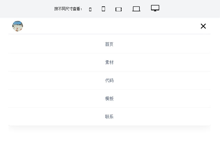
Task: Close the navigation menu with the X
Action: click(x=203, y=26)
